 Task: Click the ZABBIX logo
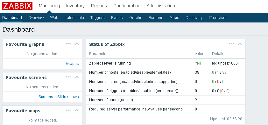17,6
